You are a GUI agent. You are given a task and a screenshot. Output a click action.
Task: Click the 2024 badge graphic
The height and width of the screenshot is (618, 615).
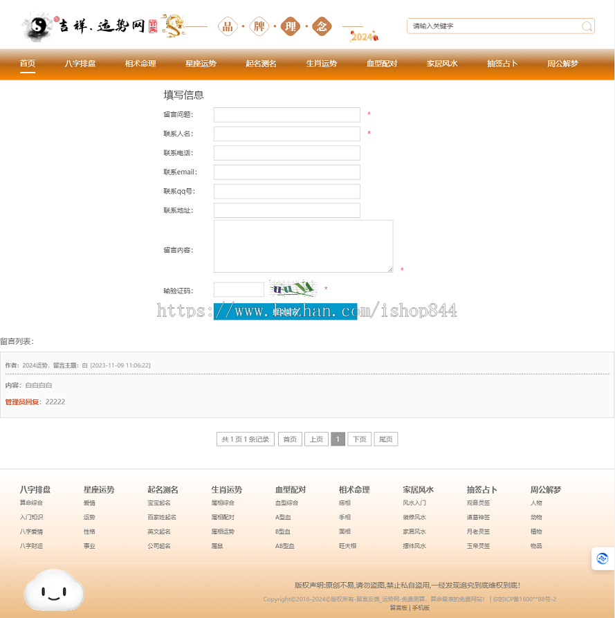click(x=364, y=37)
